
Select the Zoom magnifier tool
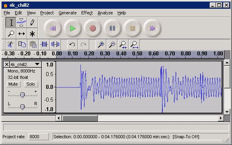tap(11, 33)
